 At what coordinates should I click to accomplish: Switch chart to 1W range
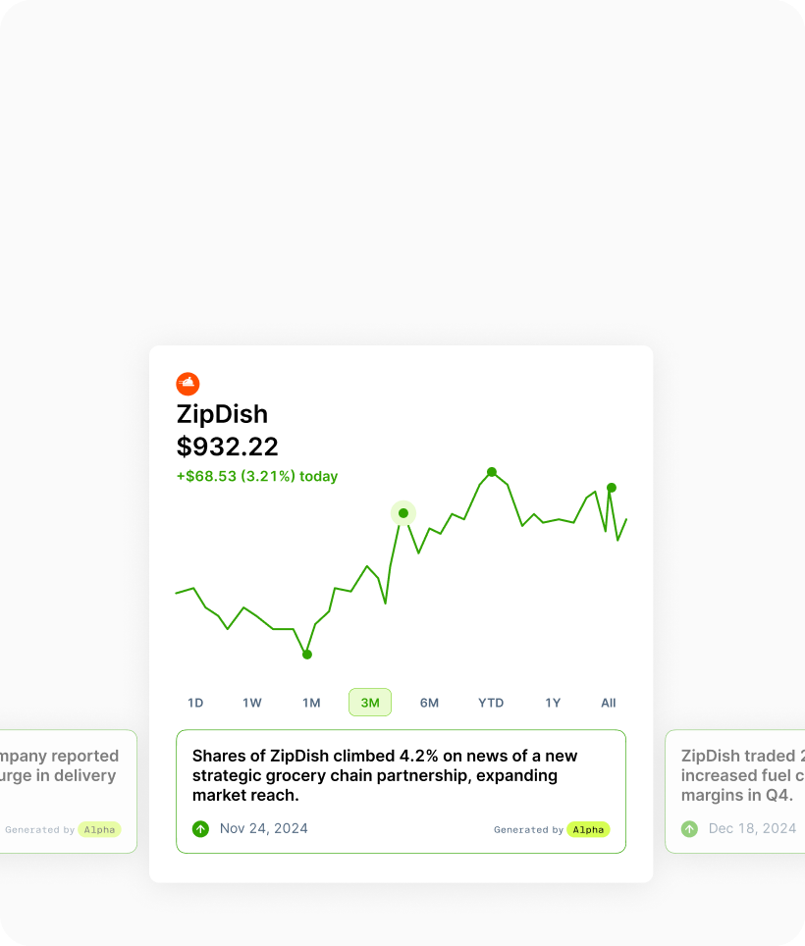(252, 703)
